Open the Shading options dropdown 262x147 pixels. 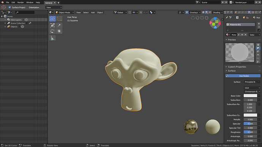(218, 13)
